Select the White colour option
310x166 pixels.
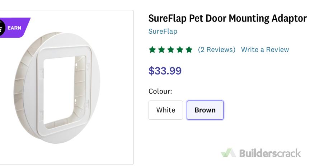coord(166,110)
